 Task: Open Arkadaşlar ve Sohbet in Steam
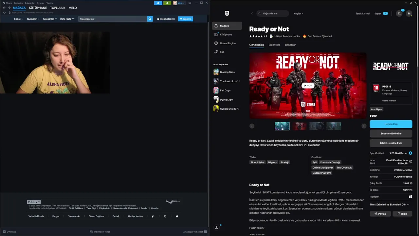(195, 232)
